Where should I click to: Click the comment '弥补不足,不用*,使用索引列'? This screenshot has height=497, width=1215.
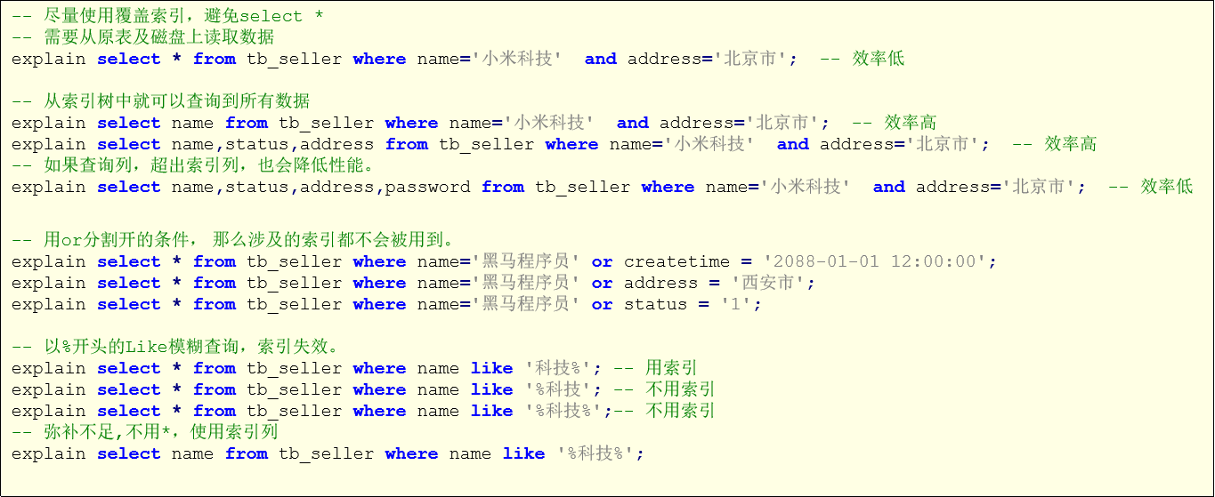145,432
